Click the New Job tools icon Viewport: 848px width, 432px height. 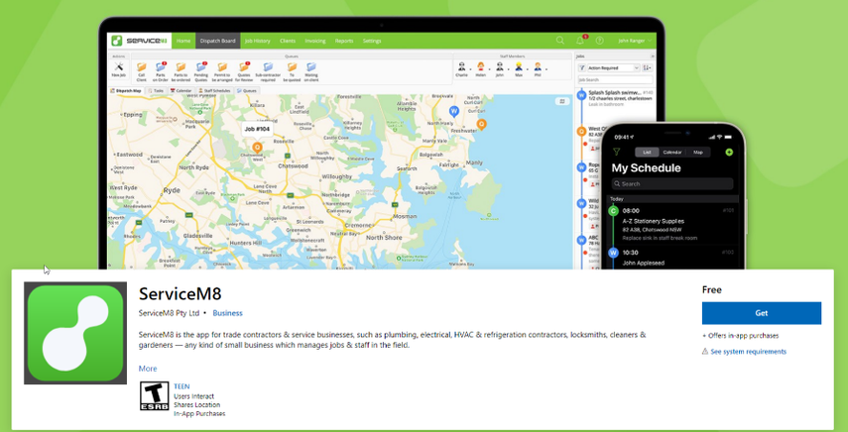click(x=119, y=70)
